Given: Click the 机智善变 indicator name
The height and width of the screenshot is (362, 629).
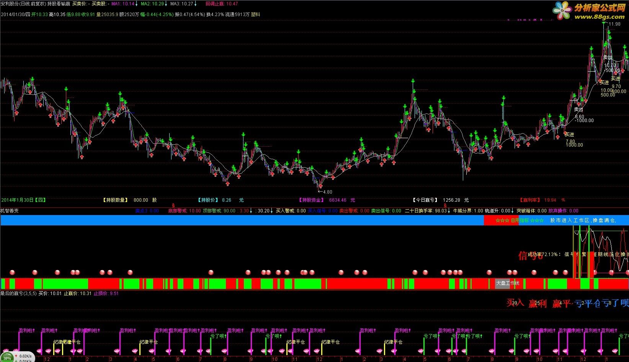Looking at the screenshot, I should tap(10, 211).
